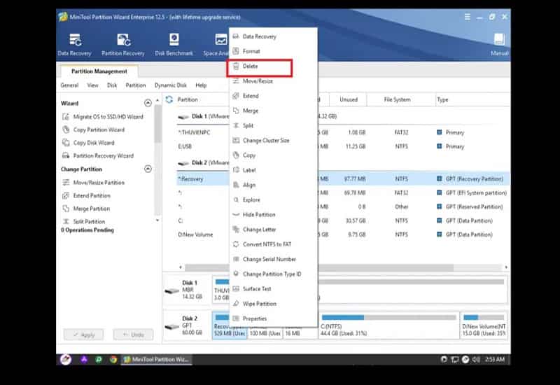Start Migrate OS to SSD/HD Wizard
The width and height of the screenshot is (560, 385).
(103, 117)
